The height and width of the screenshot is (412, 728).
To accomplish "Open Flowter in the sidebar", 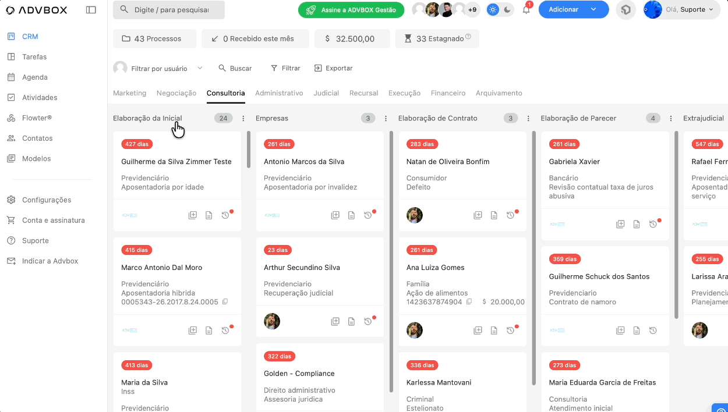I will [37, 118].
